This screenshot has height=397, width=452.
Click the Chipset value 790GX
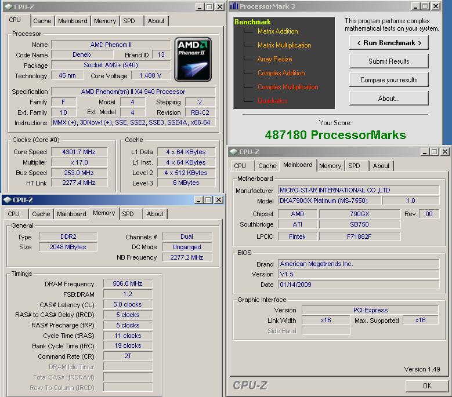pyautogui.click(x=360, y=214)
